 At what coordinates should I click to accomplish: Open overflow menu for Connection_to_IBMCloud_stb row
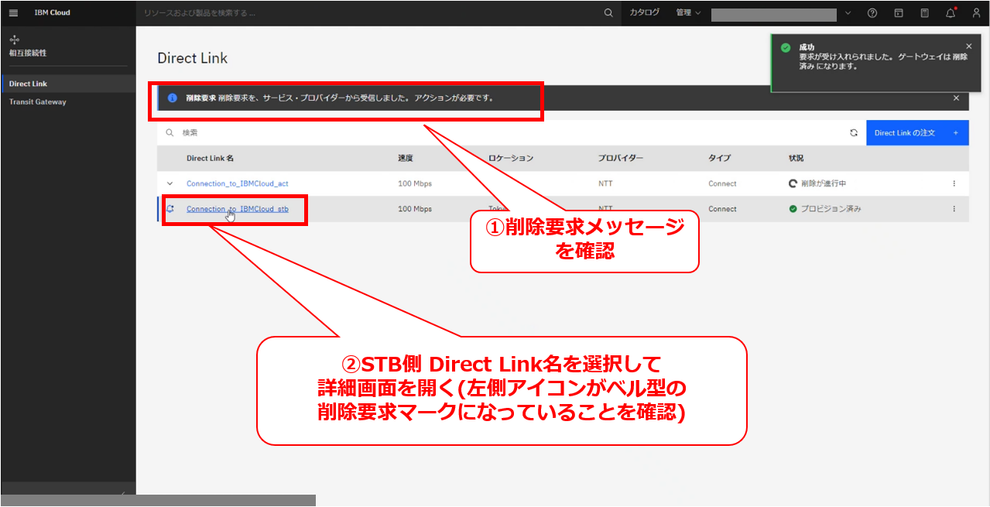pos(954,209)
